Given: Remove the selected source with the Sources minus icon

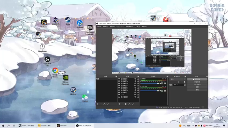Looking at the screenshot, I should tap(123, 104).
